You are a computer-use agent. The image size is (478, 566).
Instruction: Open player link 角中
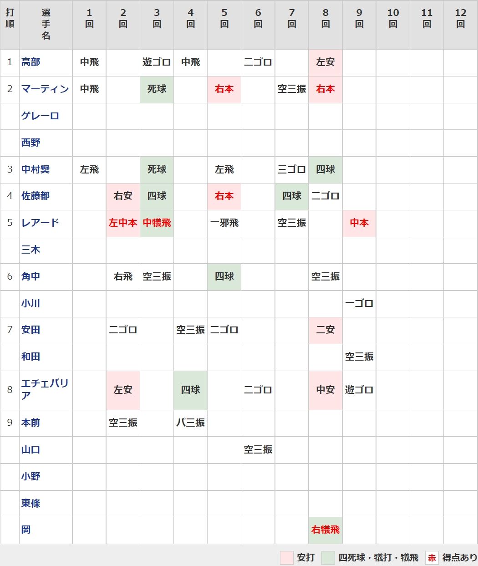pyautogui.click(x=31, y=276)
